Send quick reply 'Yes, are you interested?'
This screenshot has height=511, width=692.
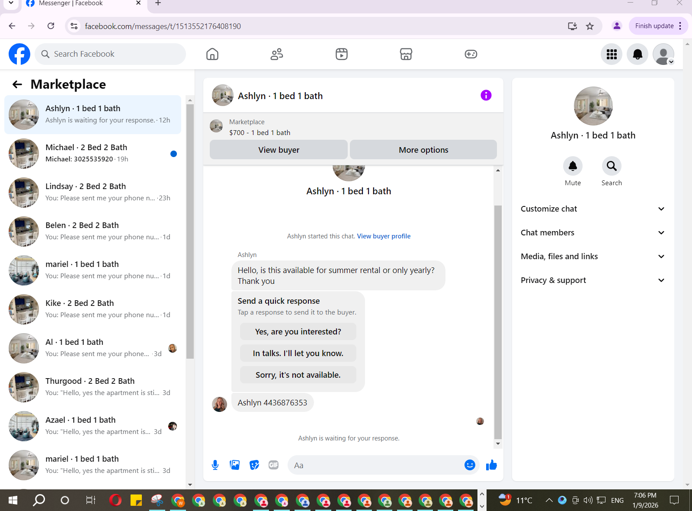[x=298, y=331]
